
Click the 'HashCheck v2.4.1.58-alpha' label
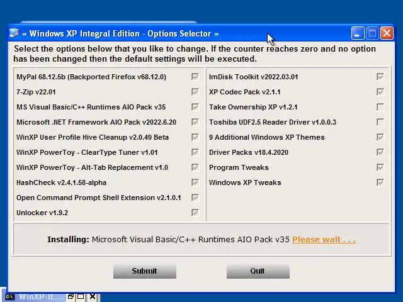click(62, 182)
